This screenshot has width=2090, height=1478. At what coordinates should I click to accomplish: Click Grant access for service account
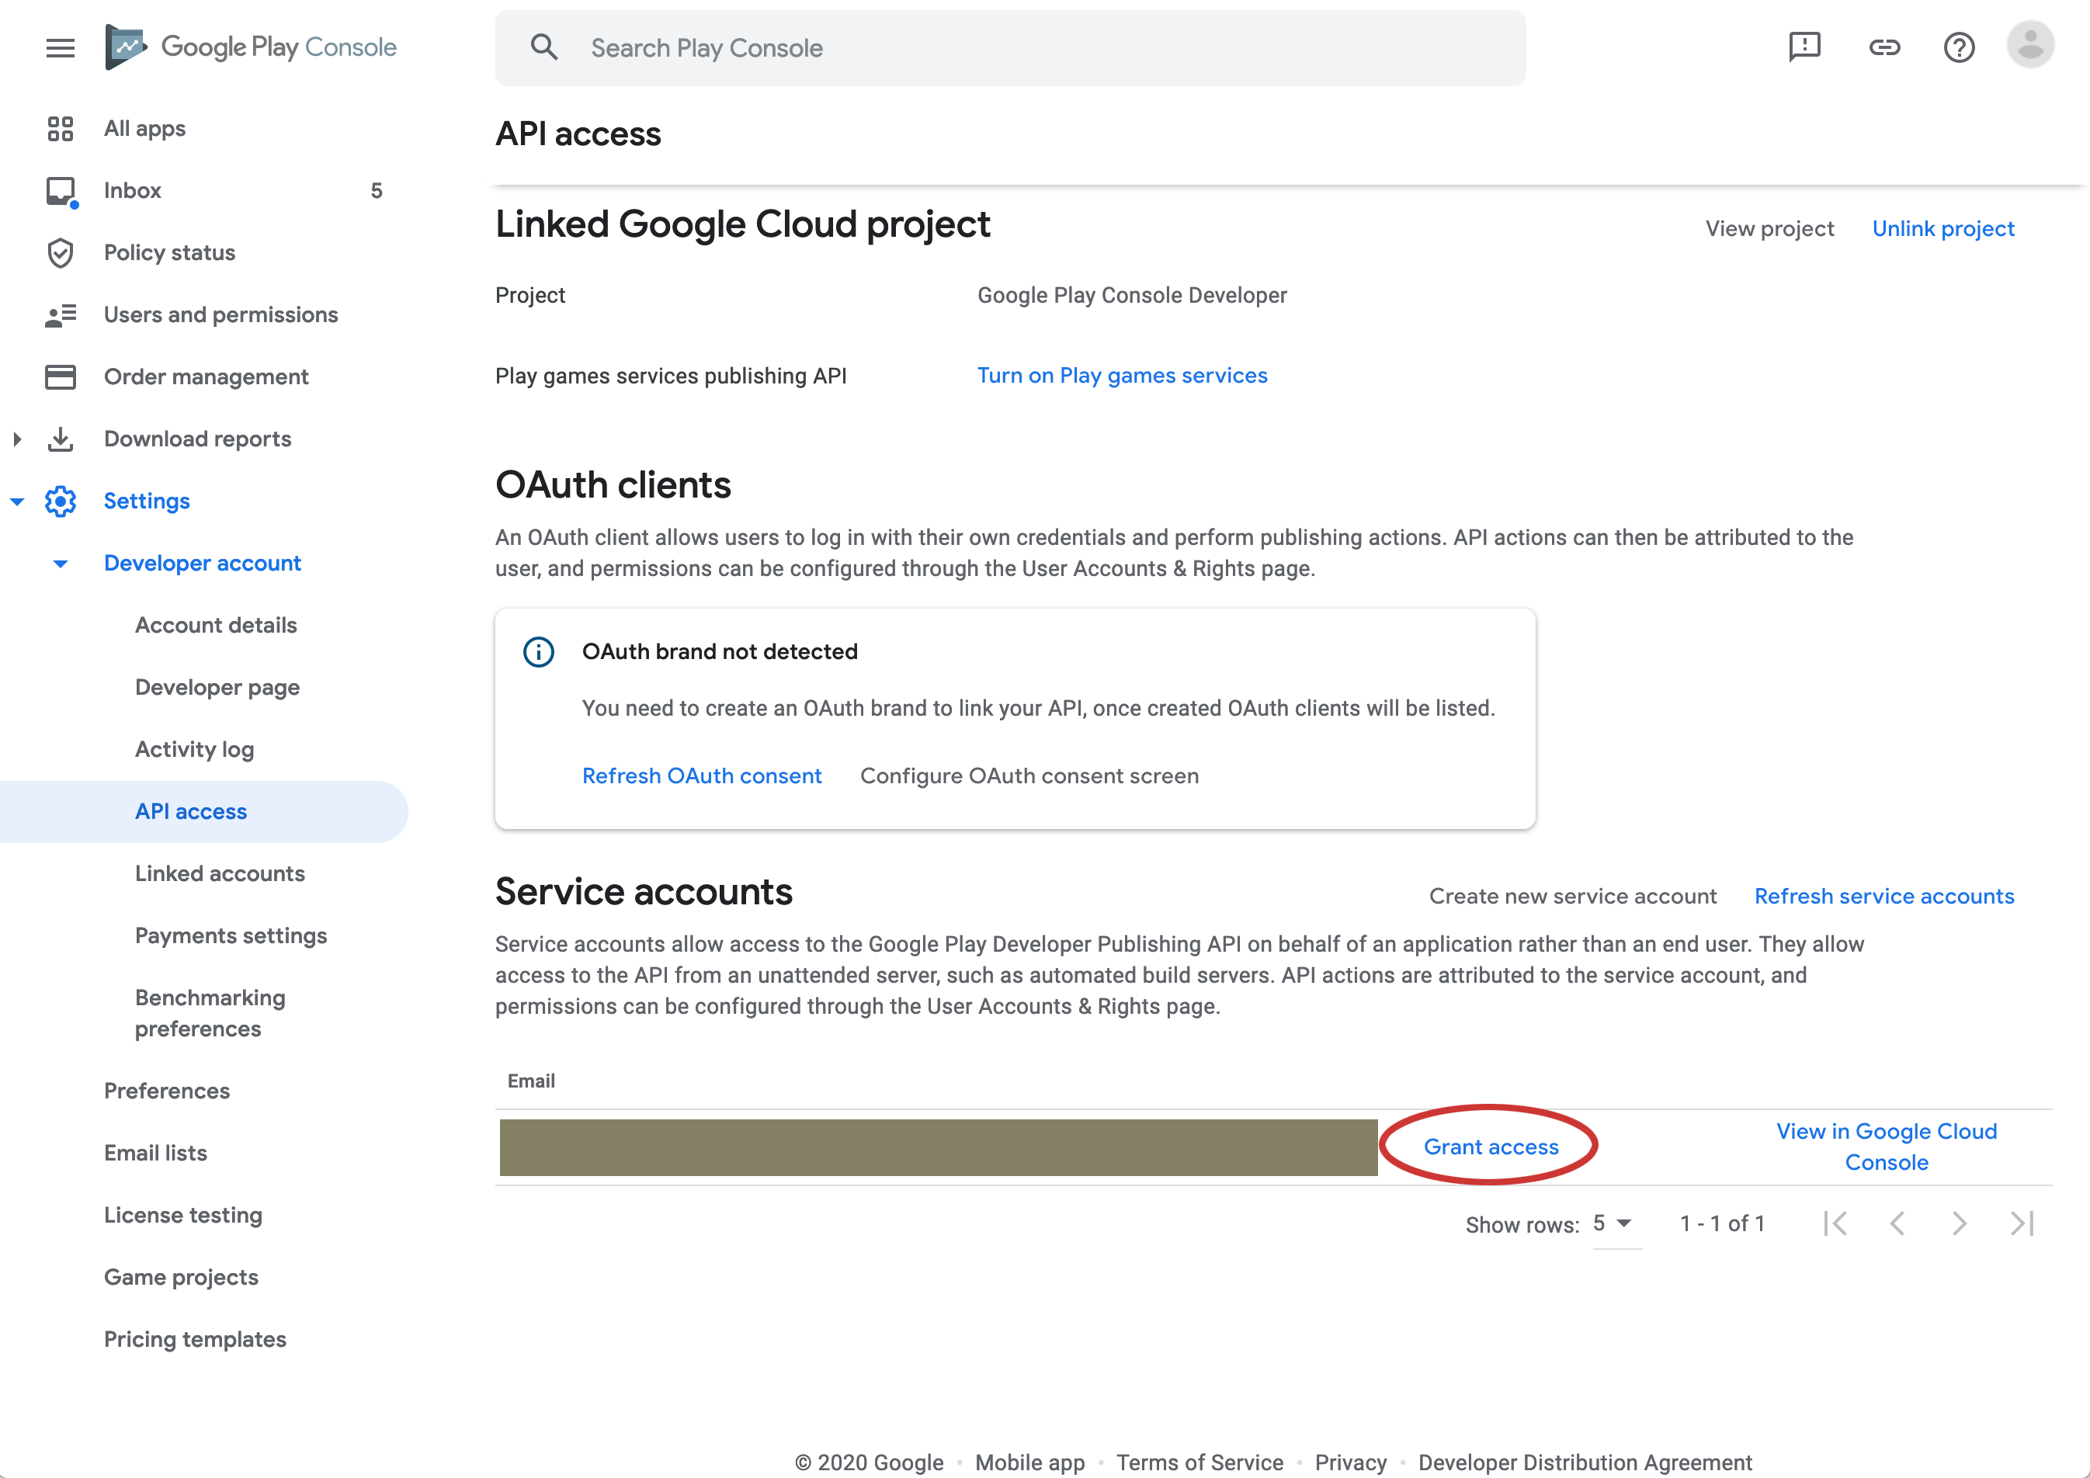[x=1490, y=1147]
